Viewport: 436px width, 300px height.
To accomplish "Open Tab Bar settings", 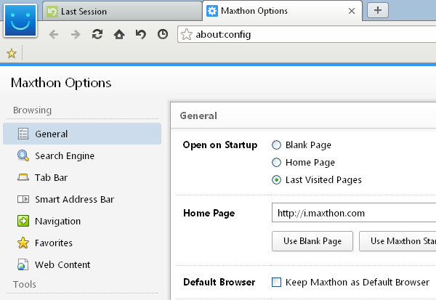I will pos(82,177).
